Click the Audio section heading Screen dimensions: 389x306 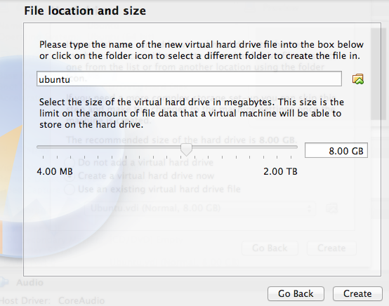tap(29, 282)
